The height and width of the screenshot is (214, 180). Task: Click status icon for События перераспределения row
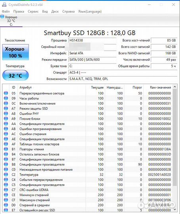[x=6, y=180]
